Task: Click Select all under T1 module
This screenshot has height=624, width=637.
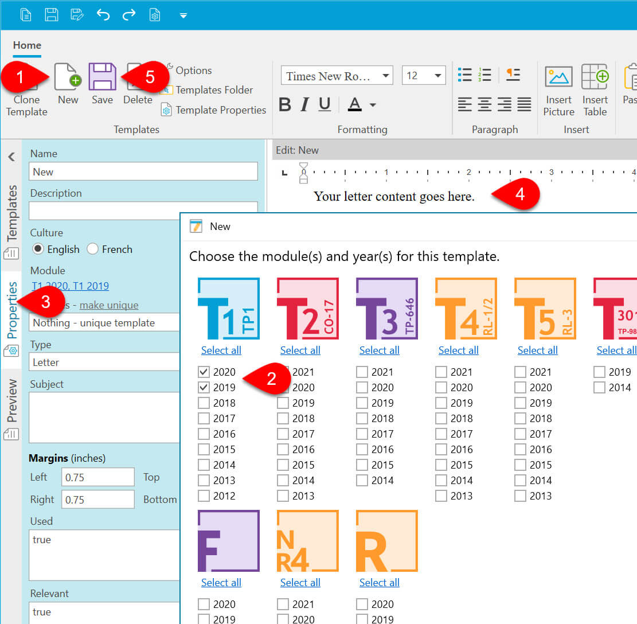Action: coord(221,350)
